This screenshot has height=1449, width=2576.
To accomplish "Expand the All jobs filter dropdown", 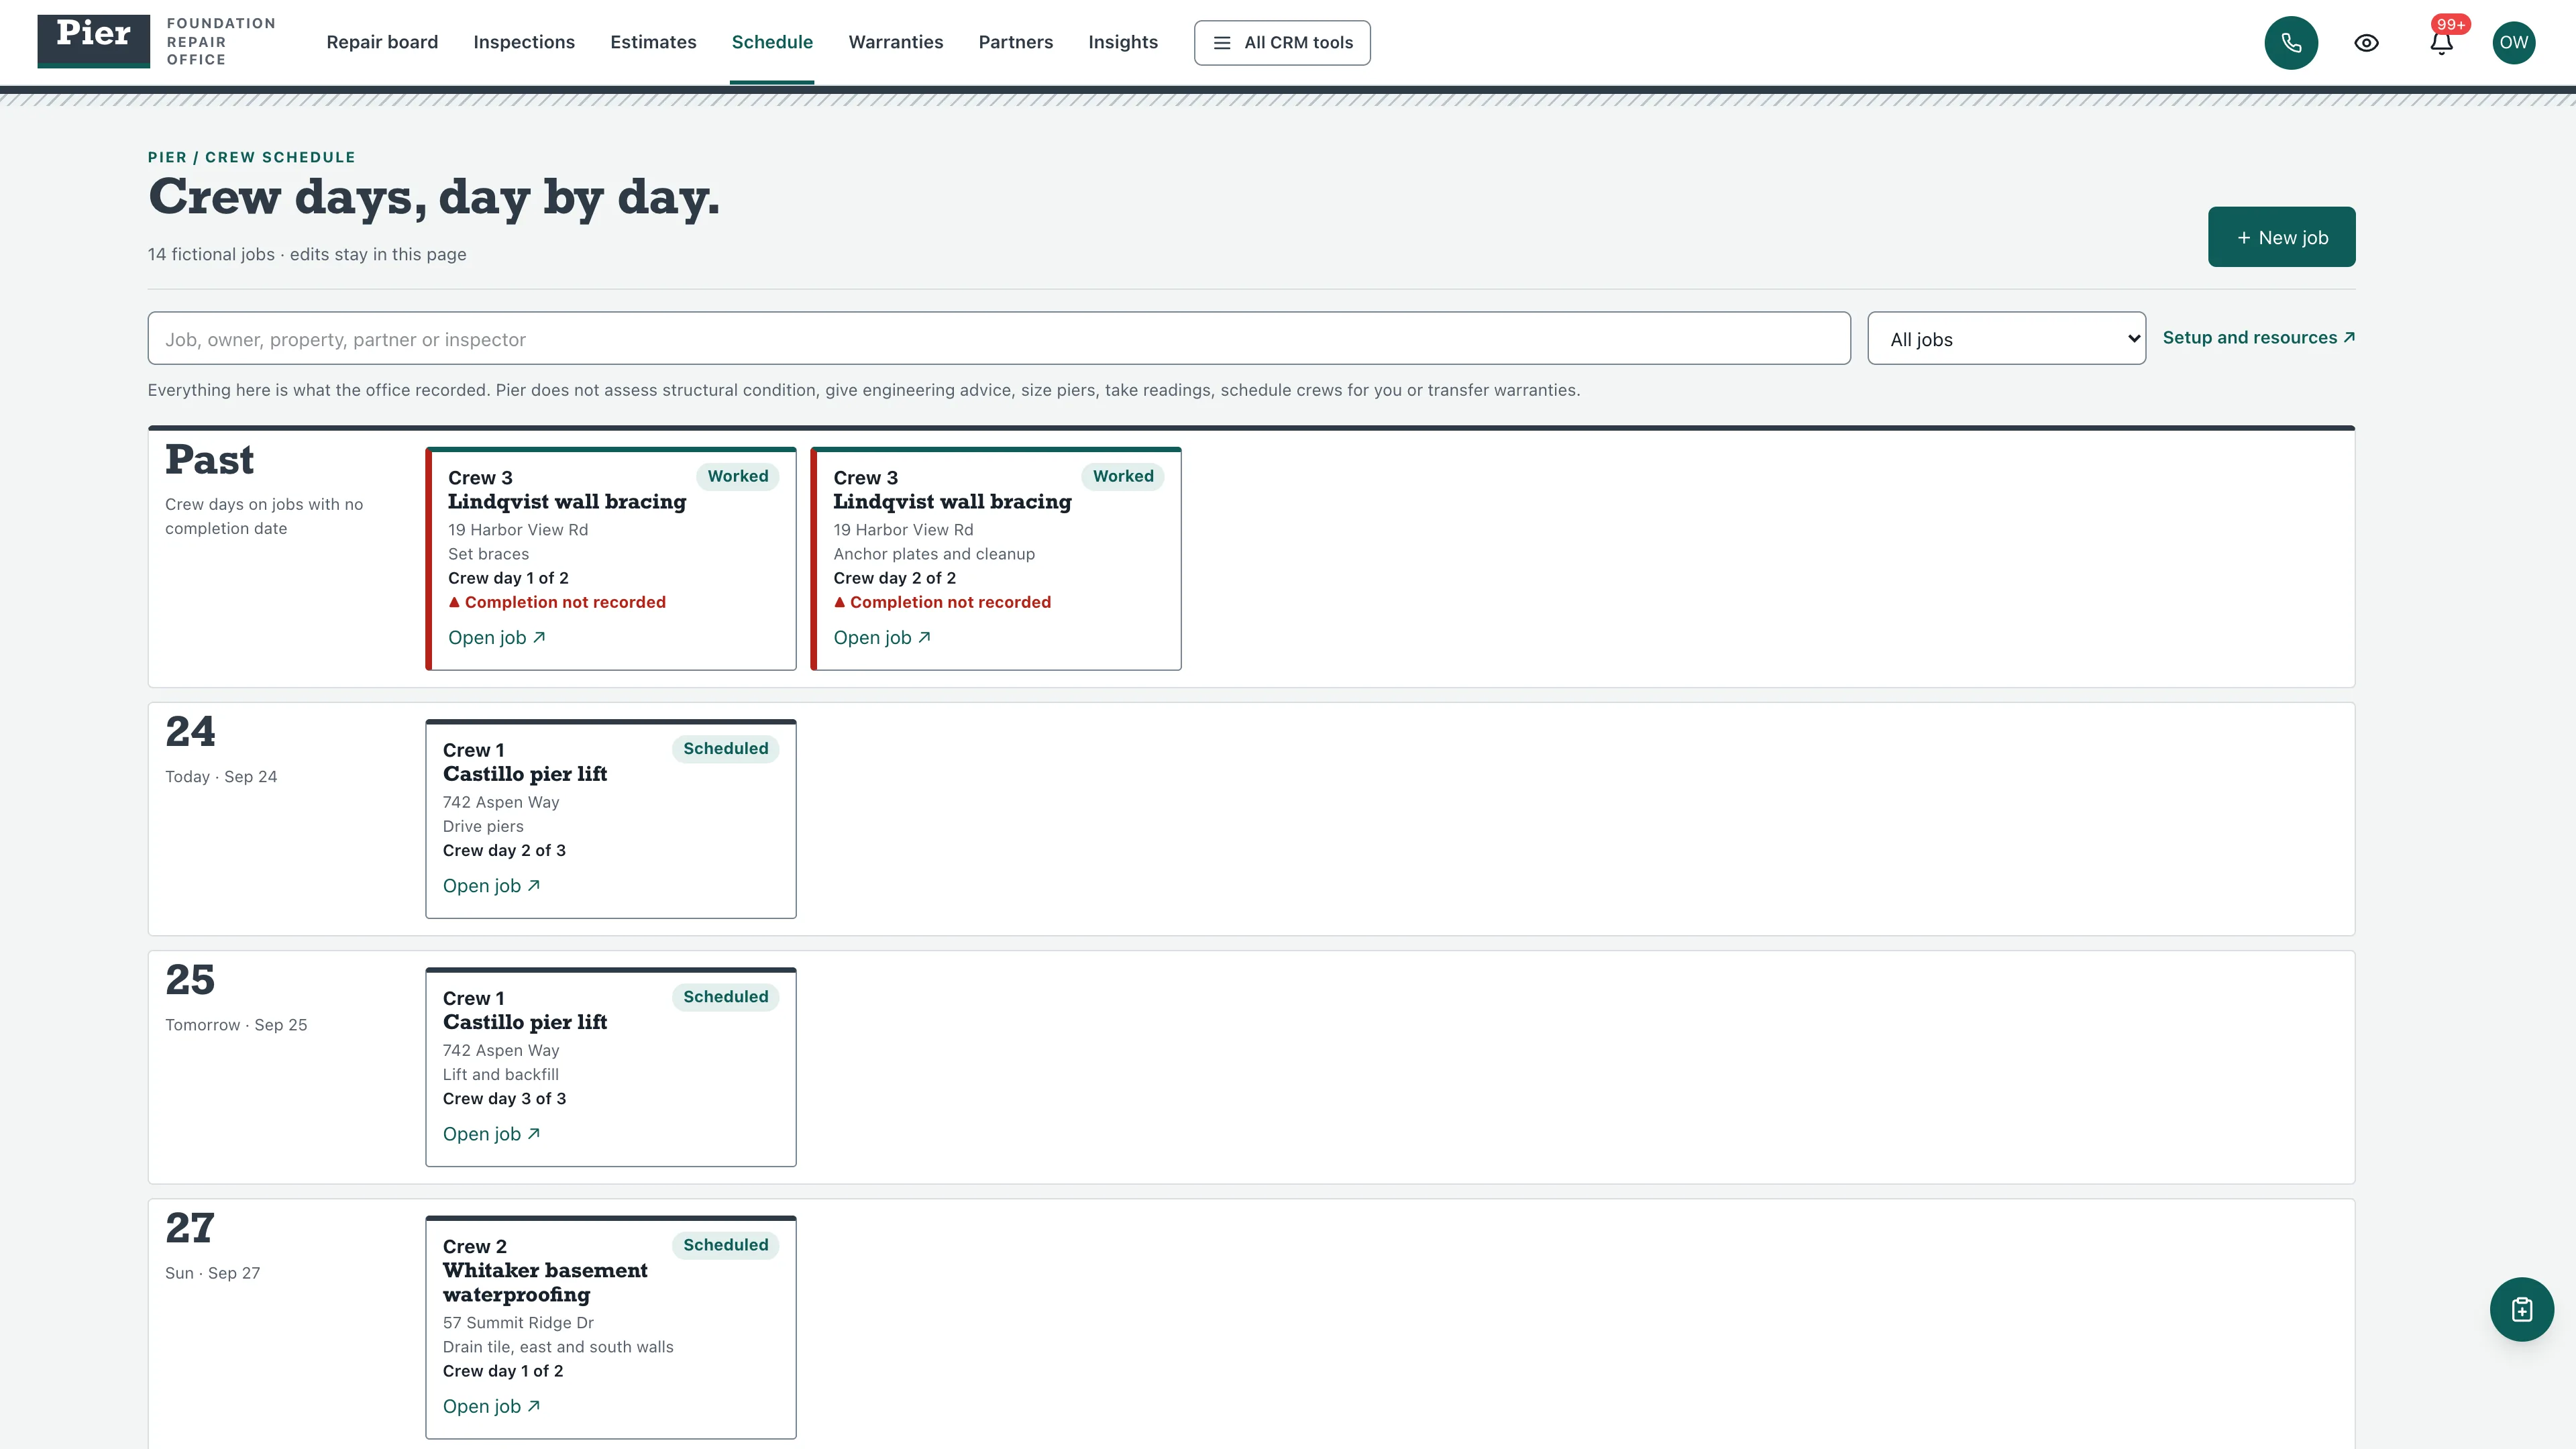I will (2006, 339).
